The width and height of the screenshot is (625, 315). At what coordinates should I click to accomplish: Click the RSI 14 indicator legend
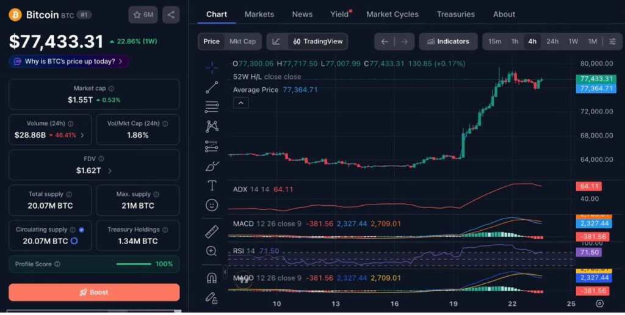[x=256, y=251]
